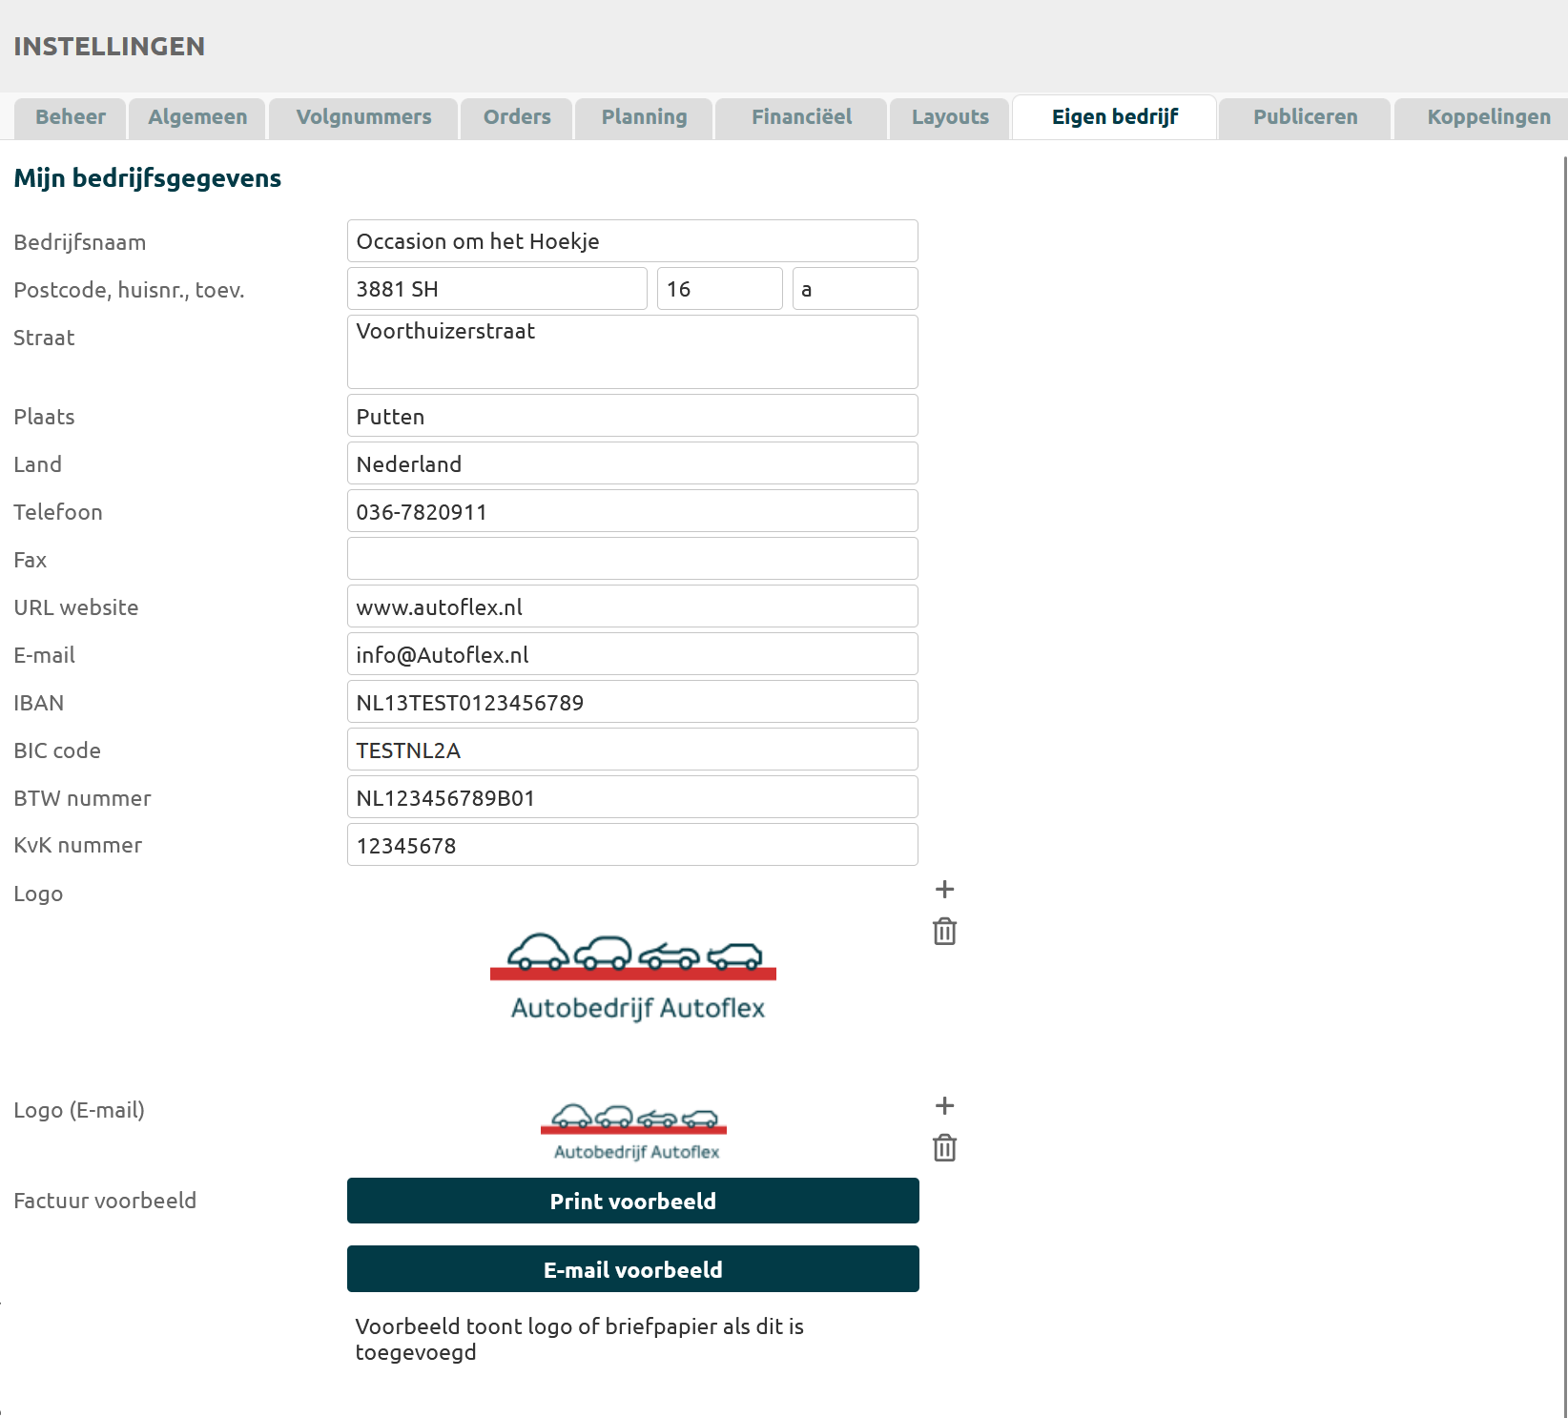
Task: Edit the IBAN field
Action: point(632,702)
